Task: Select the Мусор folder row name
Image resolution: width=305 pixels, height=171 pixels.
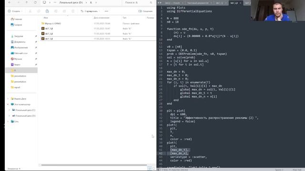Action: [x=53, y=23]
